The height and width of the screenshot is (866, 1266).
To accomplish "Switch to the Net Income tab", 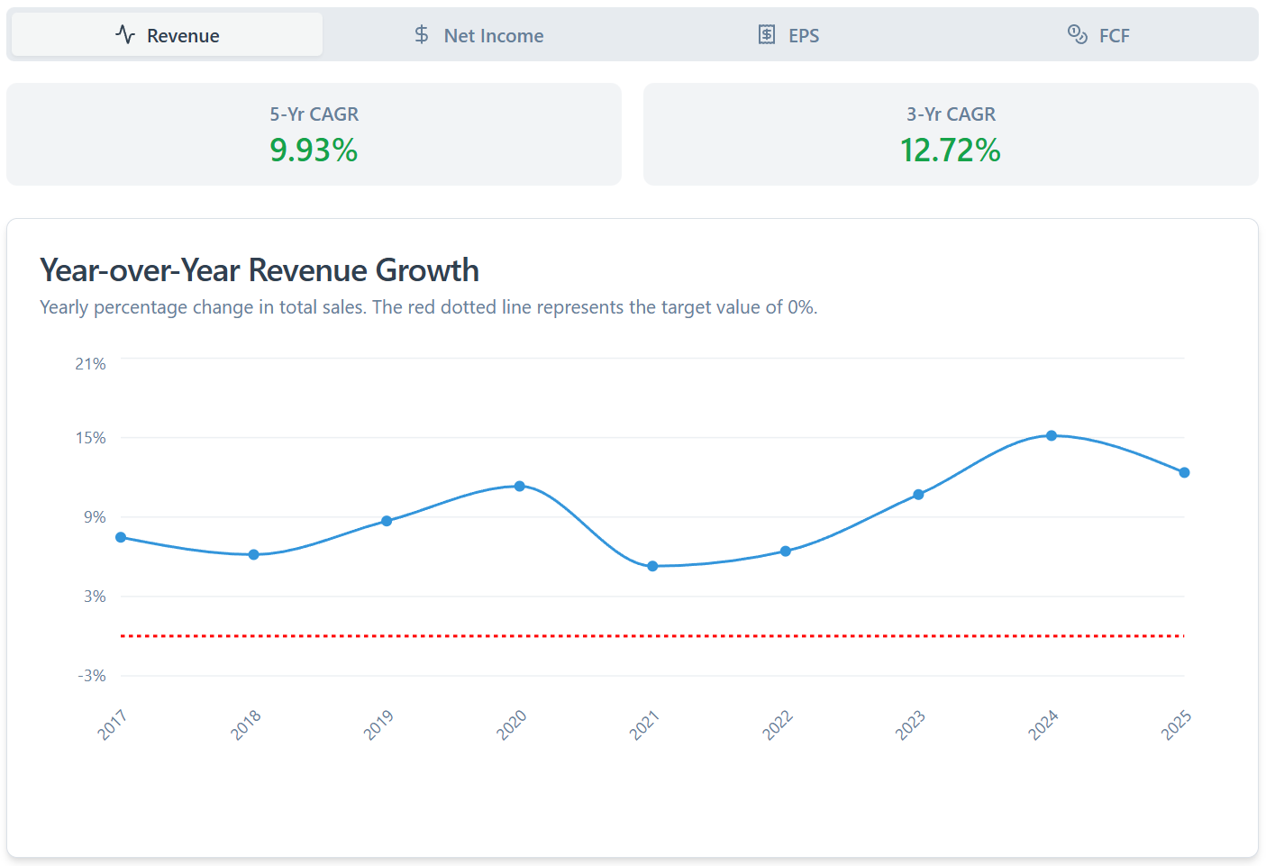I will click(478, 35).
